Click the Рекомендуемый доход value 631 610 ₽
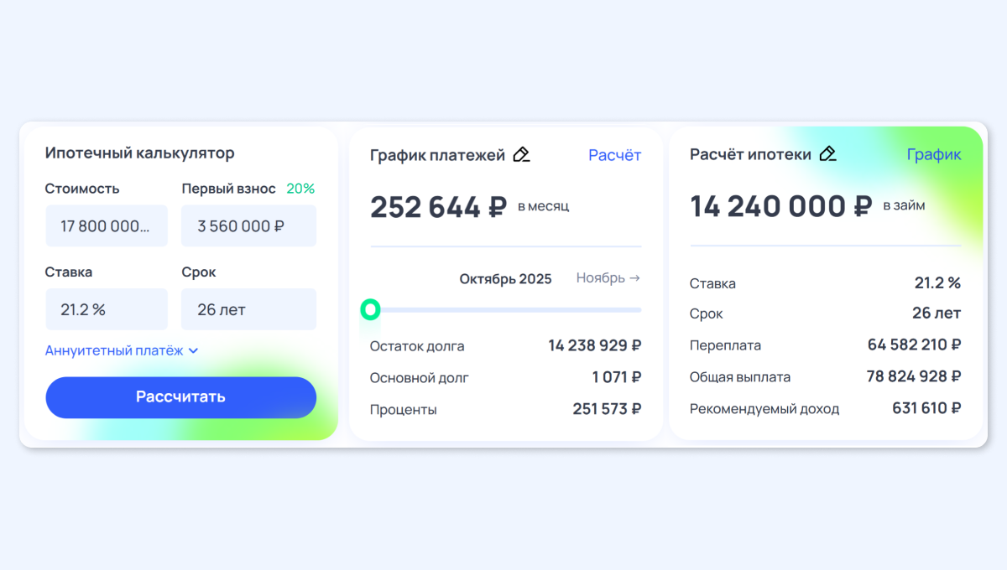This screenshot has width=1007, height=570. click(x=926, y=408)
